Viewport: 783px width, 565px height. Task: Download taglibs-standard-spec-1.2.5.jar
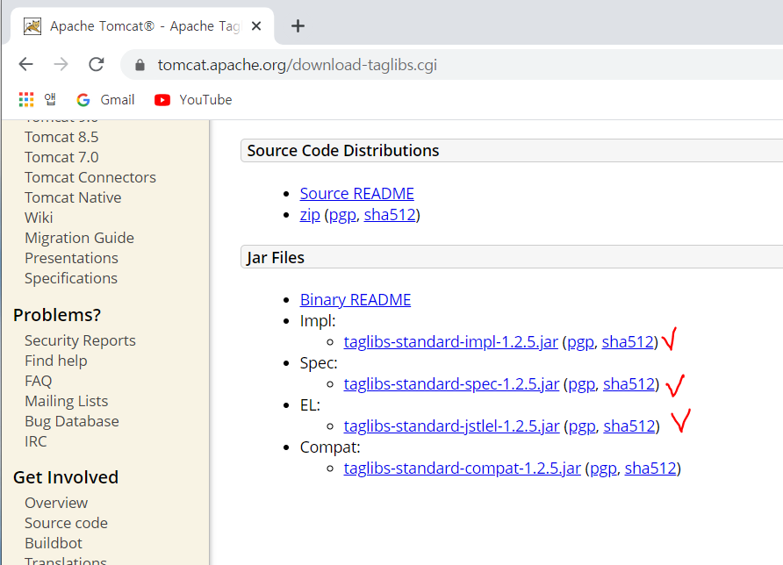click(x=451, y=383)
